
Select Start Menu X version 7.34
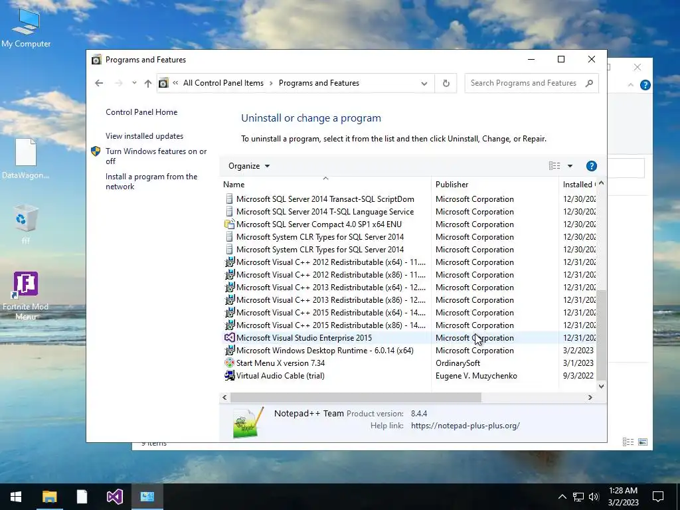click(x=280, y=363)
